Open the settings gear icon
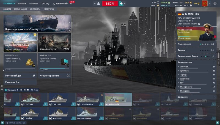This screenshot has width=220, height=125. point(215,4)
